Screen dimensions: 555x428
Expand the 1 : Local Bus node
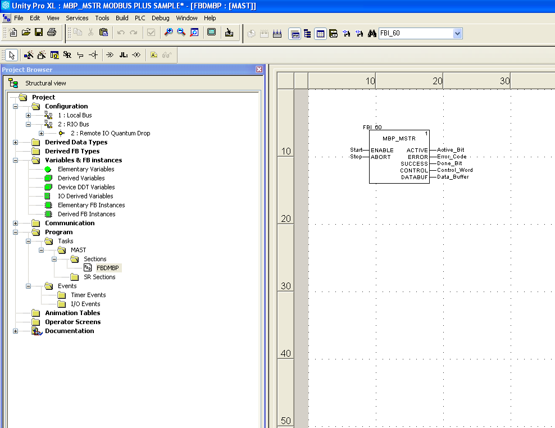(x=28, y=115)
